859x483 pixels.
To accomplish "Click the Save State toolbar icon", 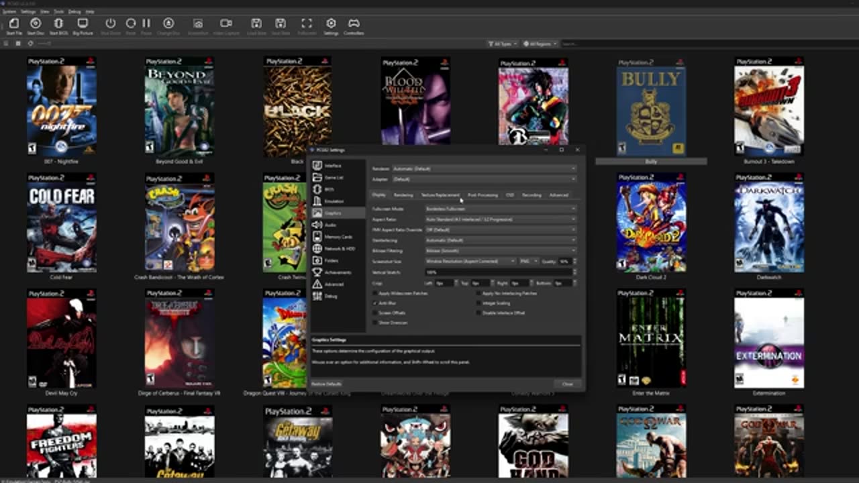I will point(281,26).
